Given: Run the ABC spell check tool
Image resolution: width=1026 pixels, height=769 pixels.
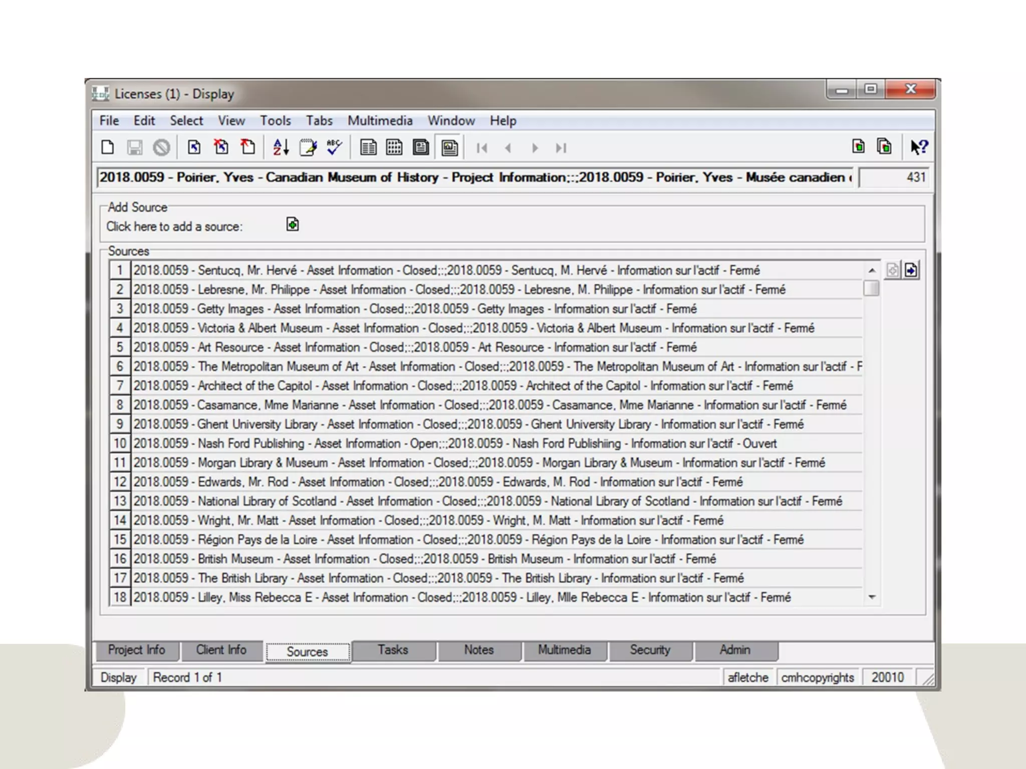Looking at the screenshot, I should 334,148.
